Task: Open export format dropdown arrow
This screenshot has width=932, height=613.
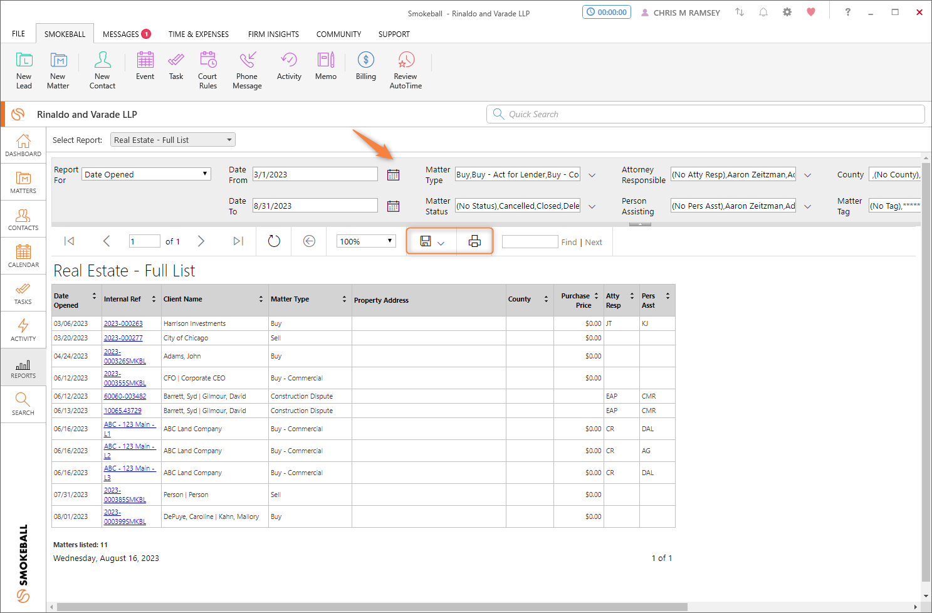Action: (441, 243)
